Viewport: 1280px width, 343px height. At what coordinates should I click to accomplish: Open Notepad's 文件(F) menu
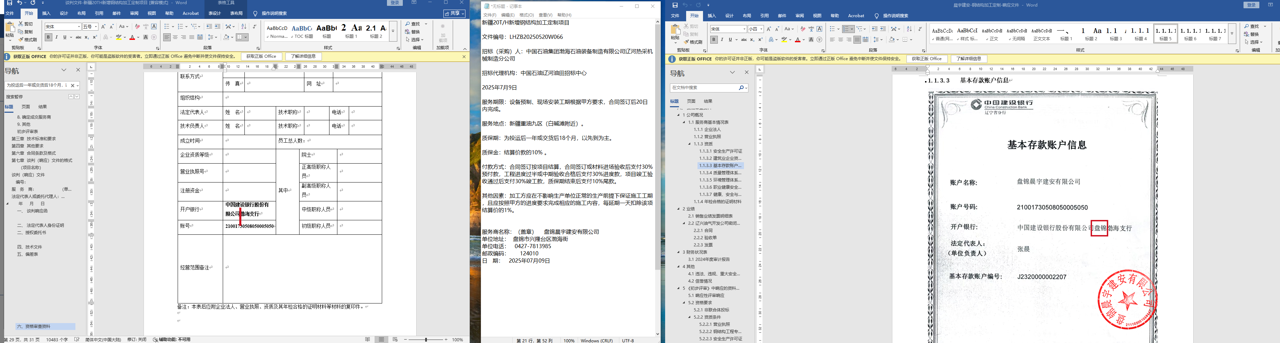pyautogui.click(x=490, y=15)
